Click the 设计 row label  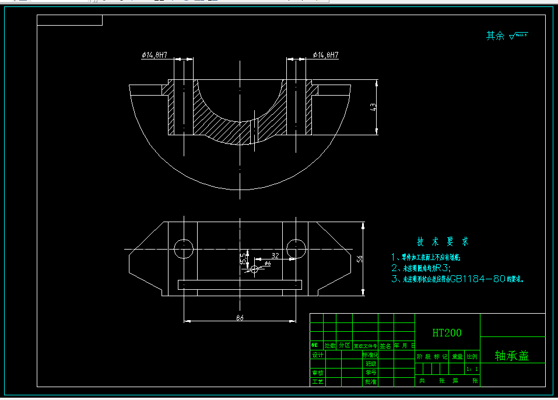[x=318, y=355]
